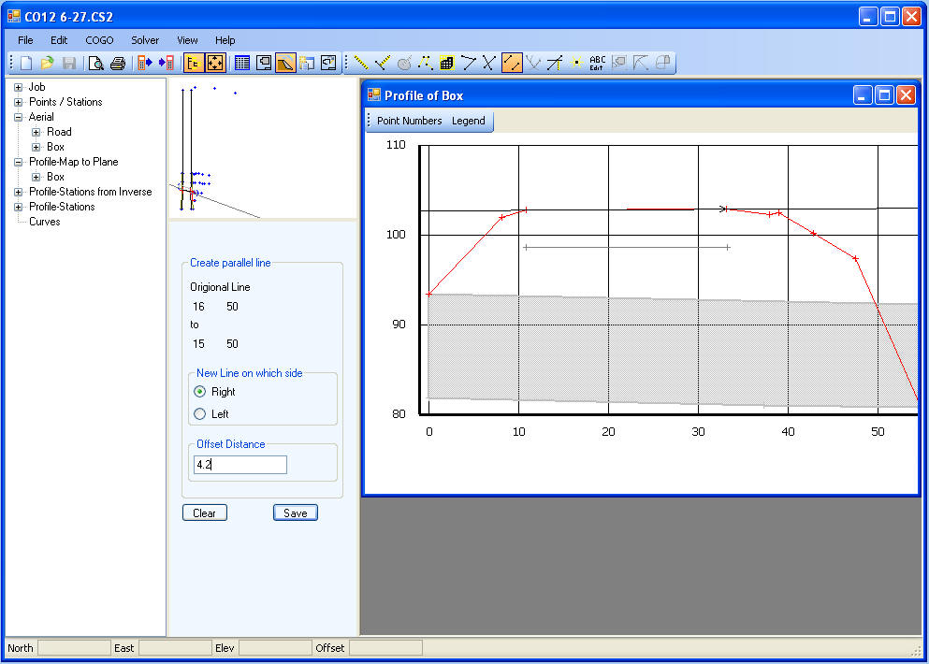Open the View menu
This screenshot has height=664, width=929.
(187, 40)
